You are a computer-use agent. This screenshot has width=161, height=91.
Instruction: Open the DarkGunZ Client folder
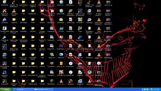[14, 81]
